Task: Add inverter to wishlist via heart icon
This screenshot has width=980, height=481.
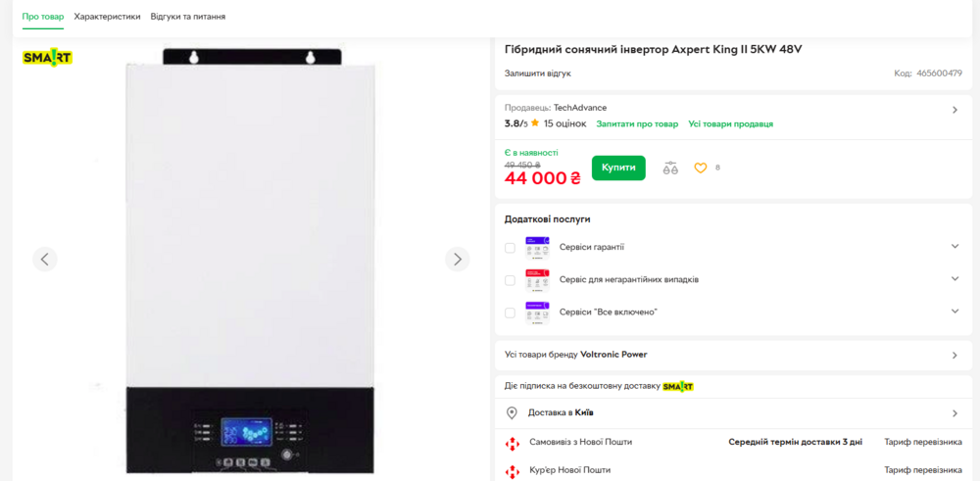Action: pyautogui.click(x=701, y=168)
